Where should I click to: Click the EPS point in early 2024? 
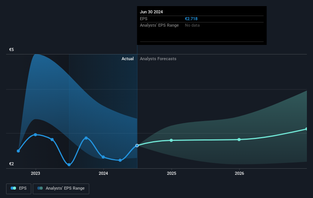coord(120,160)
